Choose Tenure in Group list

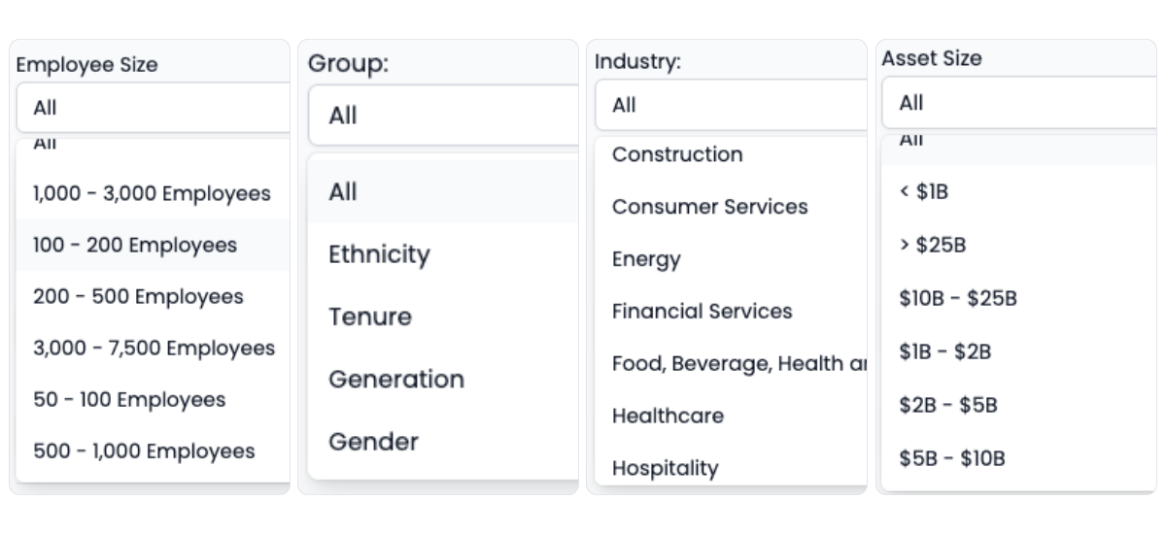point(370,317)
